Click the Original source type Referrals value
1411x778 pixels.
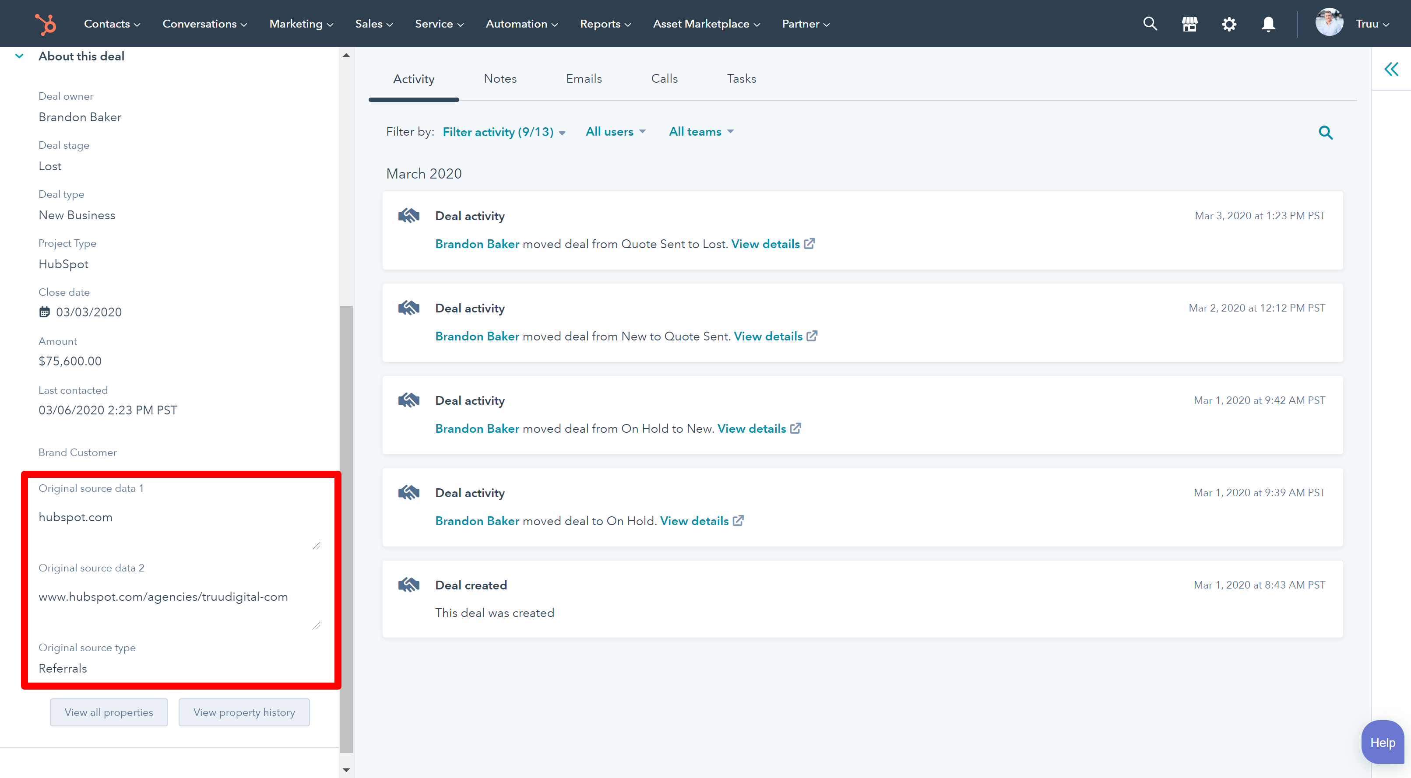point(63,669)
